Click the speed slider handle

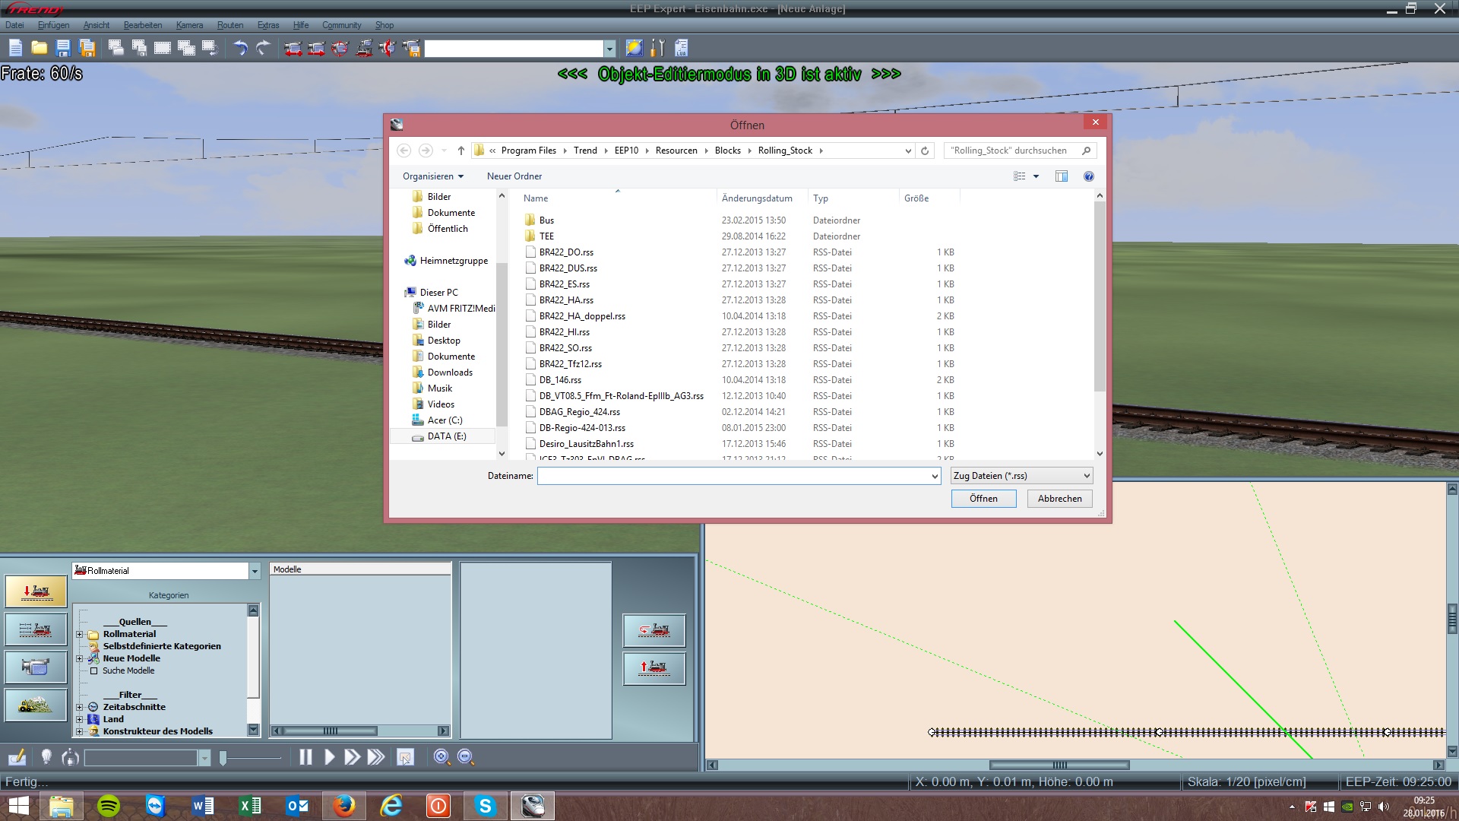[x=223, y=758]
